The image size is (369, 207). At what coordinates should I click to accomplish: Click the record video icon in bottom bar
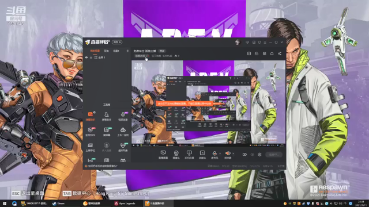tap(244, 155)
